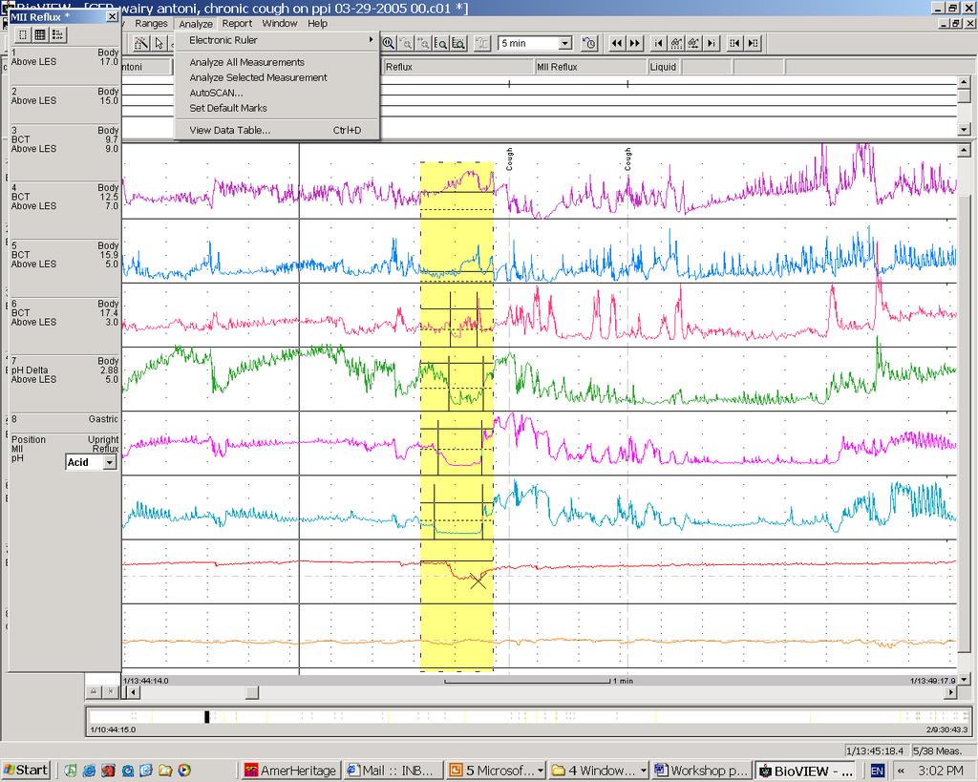Click the 1/13:45:18.4 time status field
Screen dimensions: 978x782
click(877, 750)
